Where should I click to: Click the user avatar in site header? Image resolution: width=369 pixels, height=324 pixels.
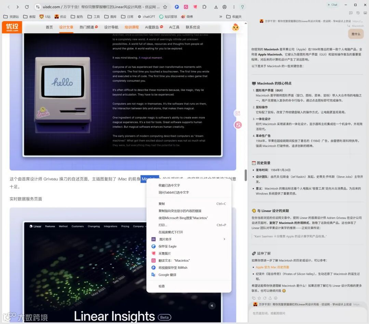(x=235, y=28)
